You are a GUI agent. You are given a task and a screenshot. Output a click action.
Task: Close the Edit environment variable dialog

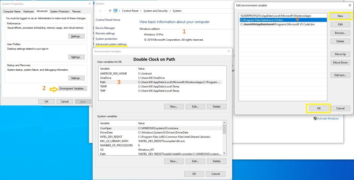pos(350,6)
